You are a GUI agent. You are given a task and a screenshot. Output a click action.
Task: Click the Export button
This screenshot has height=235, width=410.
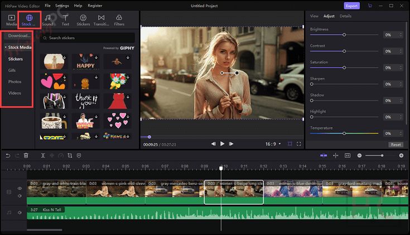(351, 6)
